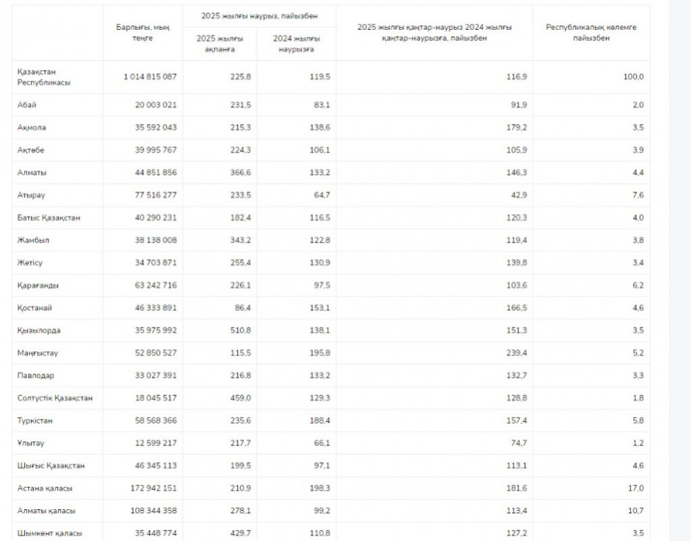Select the "2024 жылғы наурызға" sub-header
Viewport: 691px width, 541px height.
tap(297, 44)
